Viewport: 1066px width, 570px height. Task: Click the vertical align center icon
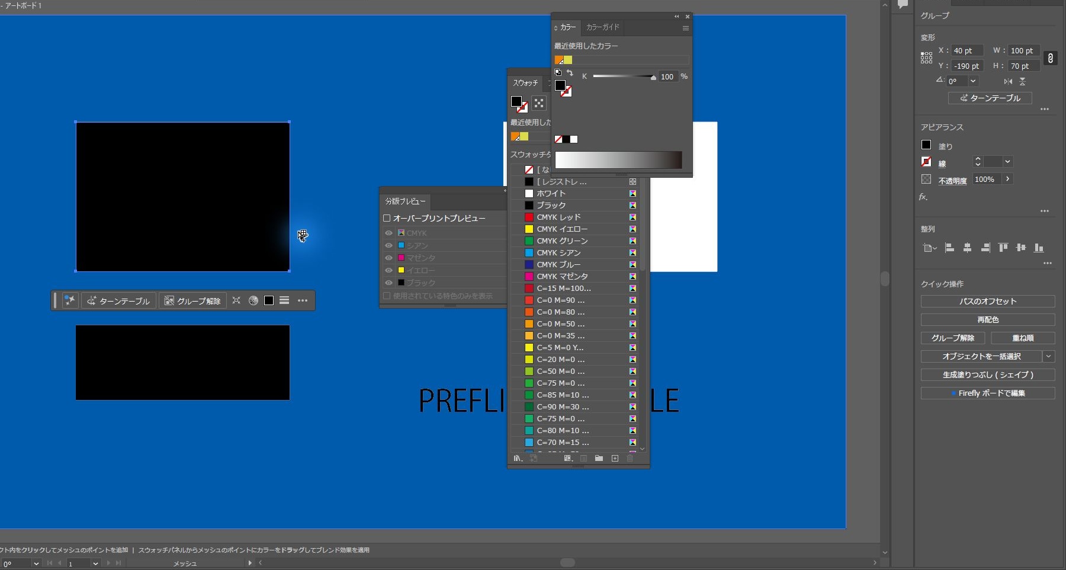(1020, 248)
